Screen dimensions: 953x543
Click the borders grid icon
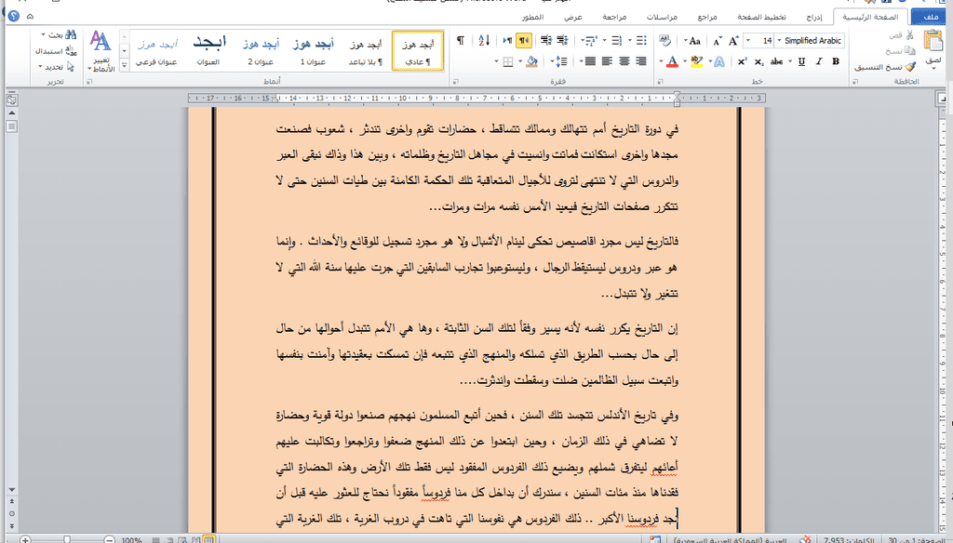(x=508, y=61)
